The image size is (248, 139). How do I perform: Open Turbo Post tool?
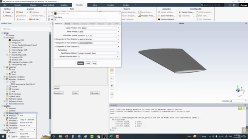(x=184, y=16)
